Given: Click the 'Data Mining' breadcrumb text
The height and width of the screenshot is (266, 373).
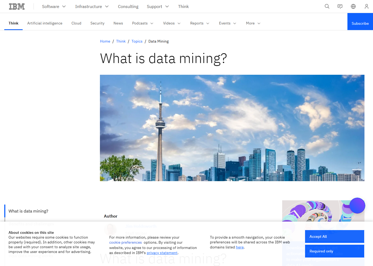Looking at the screenshot, I should pos(159,41).
